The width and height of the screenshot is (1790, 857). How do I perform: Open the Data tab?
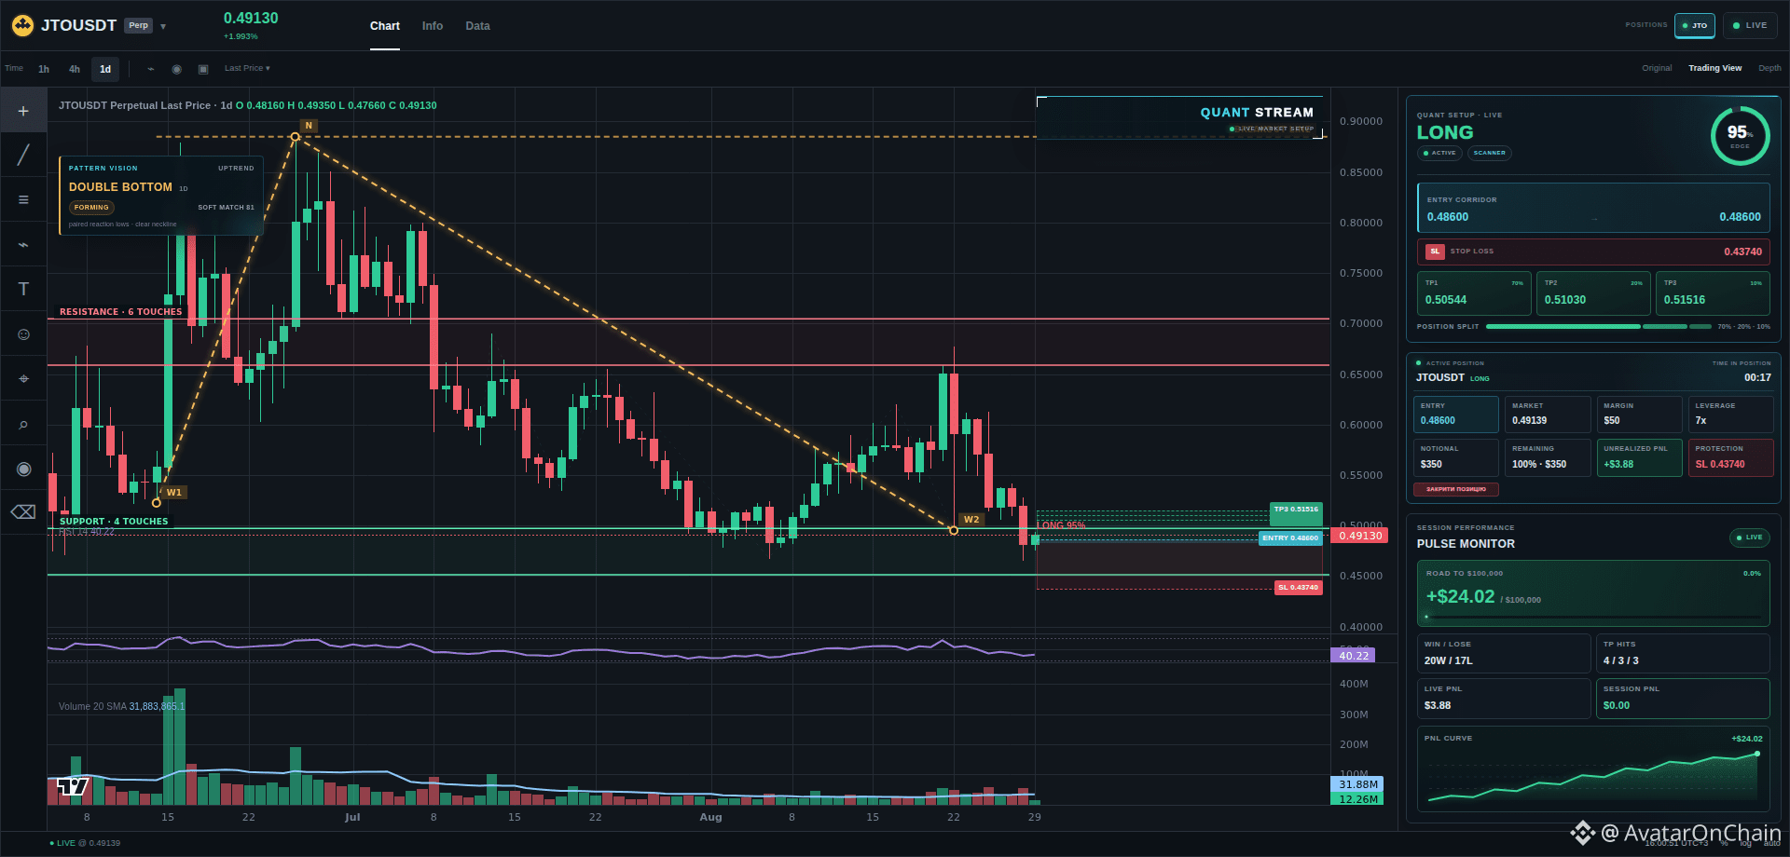click(x=477, y=26)
